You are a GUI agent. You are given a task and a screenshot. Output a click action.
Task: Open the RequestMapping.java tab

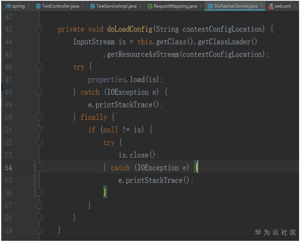tap(175, 6)
